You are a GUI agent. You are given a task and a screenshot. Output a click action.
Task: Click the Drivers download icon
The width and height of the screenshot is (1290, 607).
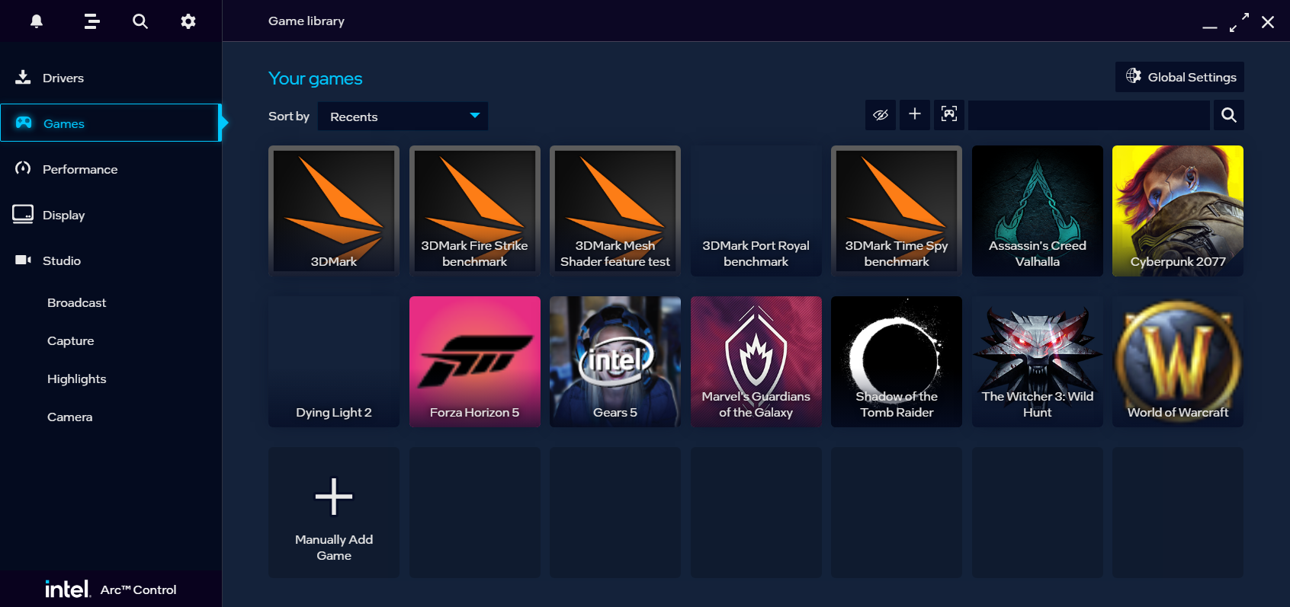coord(23,77)
